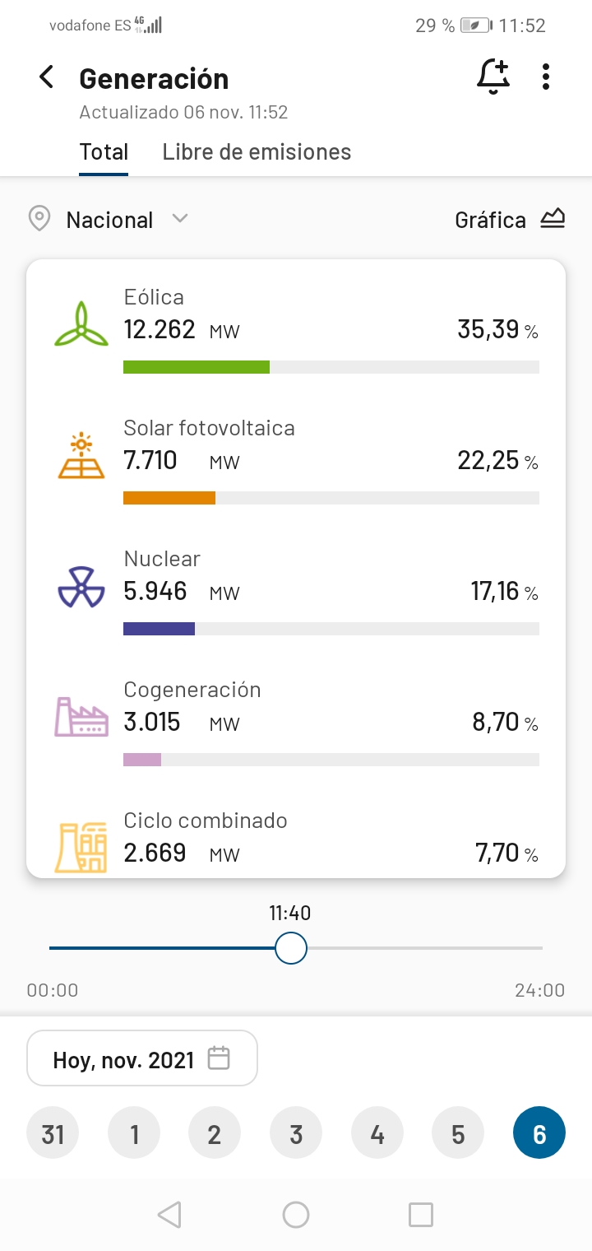The height and width of the screenshot is (1251, 592).
Task: Select day 6 in date row
Action: (539, 1134)
